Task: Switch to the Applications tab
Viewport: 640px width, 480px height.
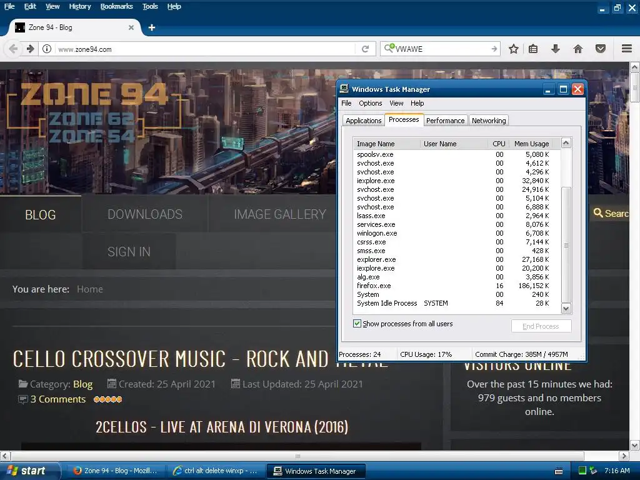Action: (x=364, y=121)
